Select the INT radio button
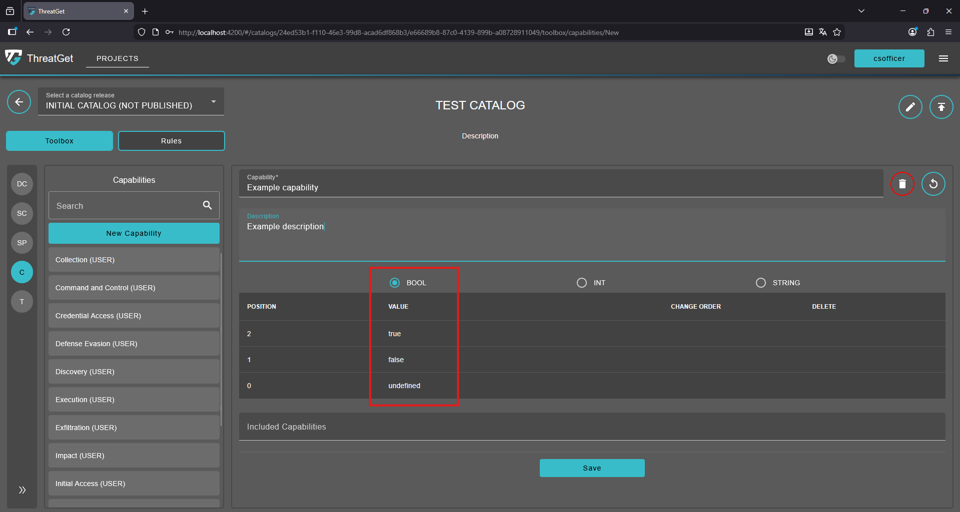The width and height of the screenshot is (960, 512). 582,283
